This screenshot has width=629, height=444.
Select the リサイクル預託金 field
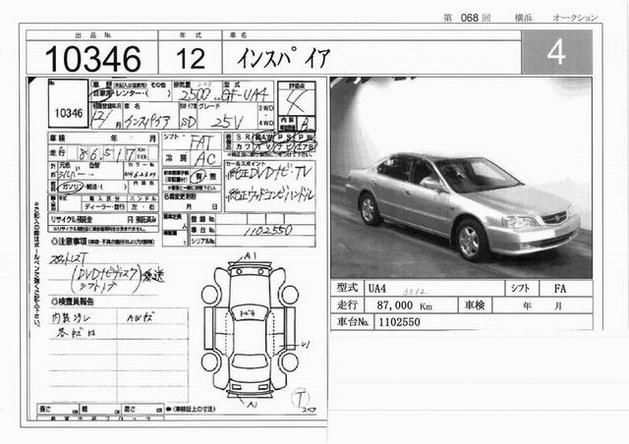103,220
